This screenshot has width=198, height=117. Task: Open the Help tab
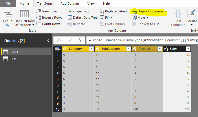point(107,3)
